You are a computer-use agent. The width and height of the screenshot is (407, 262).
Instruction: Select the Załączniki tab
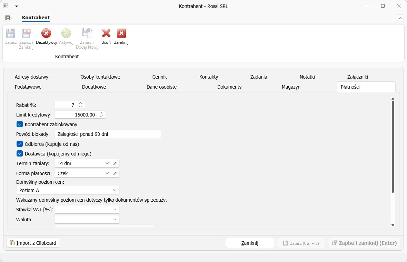pos(357,77)
